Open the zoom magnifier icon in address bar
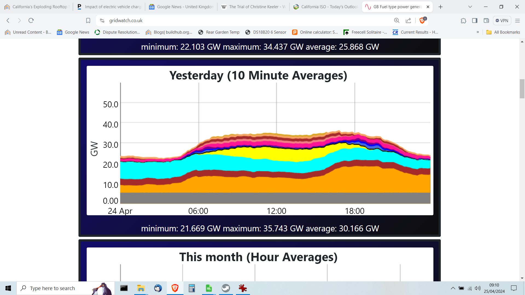This screenshot has width=525, height=295. pos(397,20)
